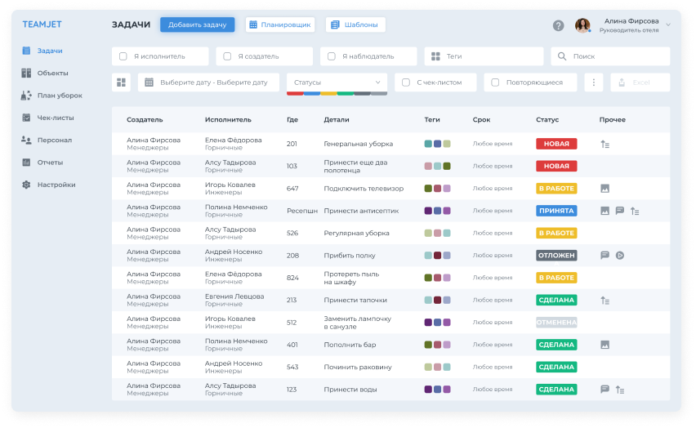696x428 pixels.
Task: Click the play icon in room 208 row
Action: click(620, 255)
